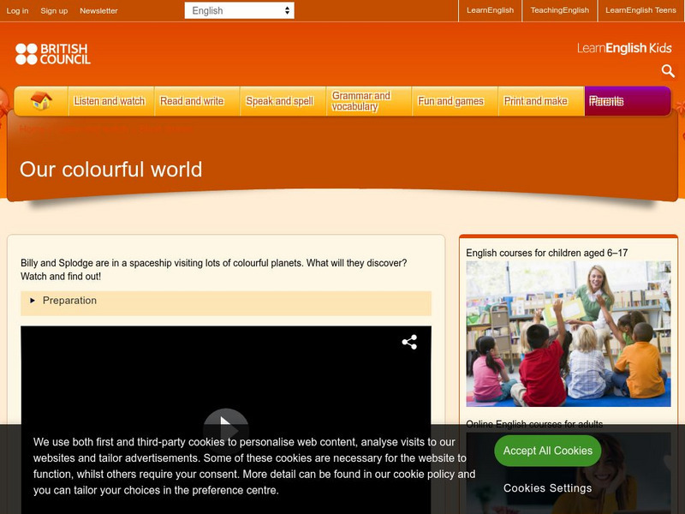
Task: Expand the Preparation section
Action: click(x=226, y=302)
